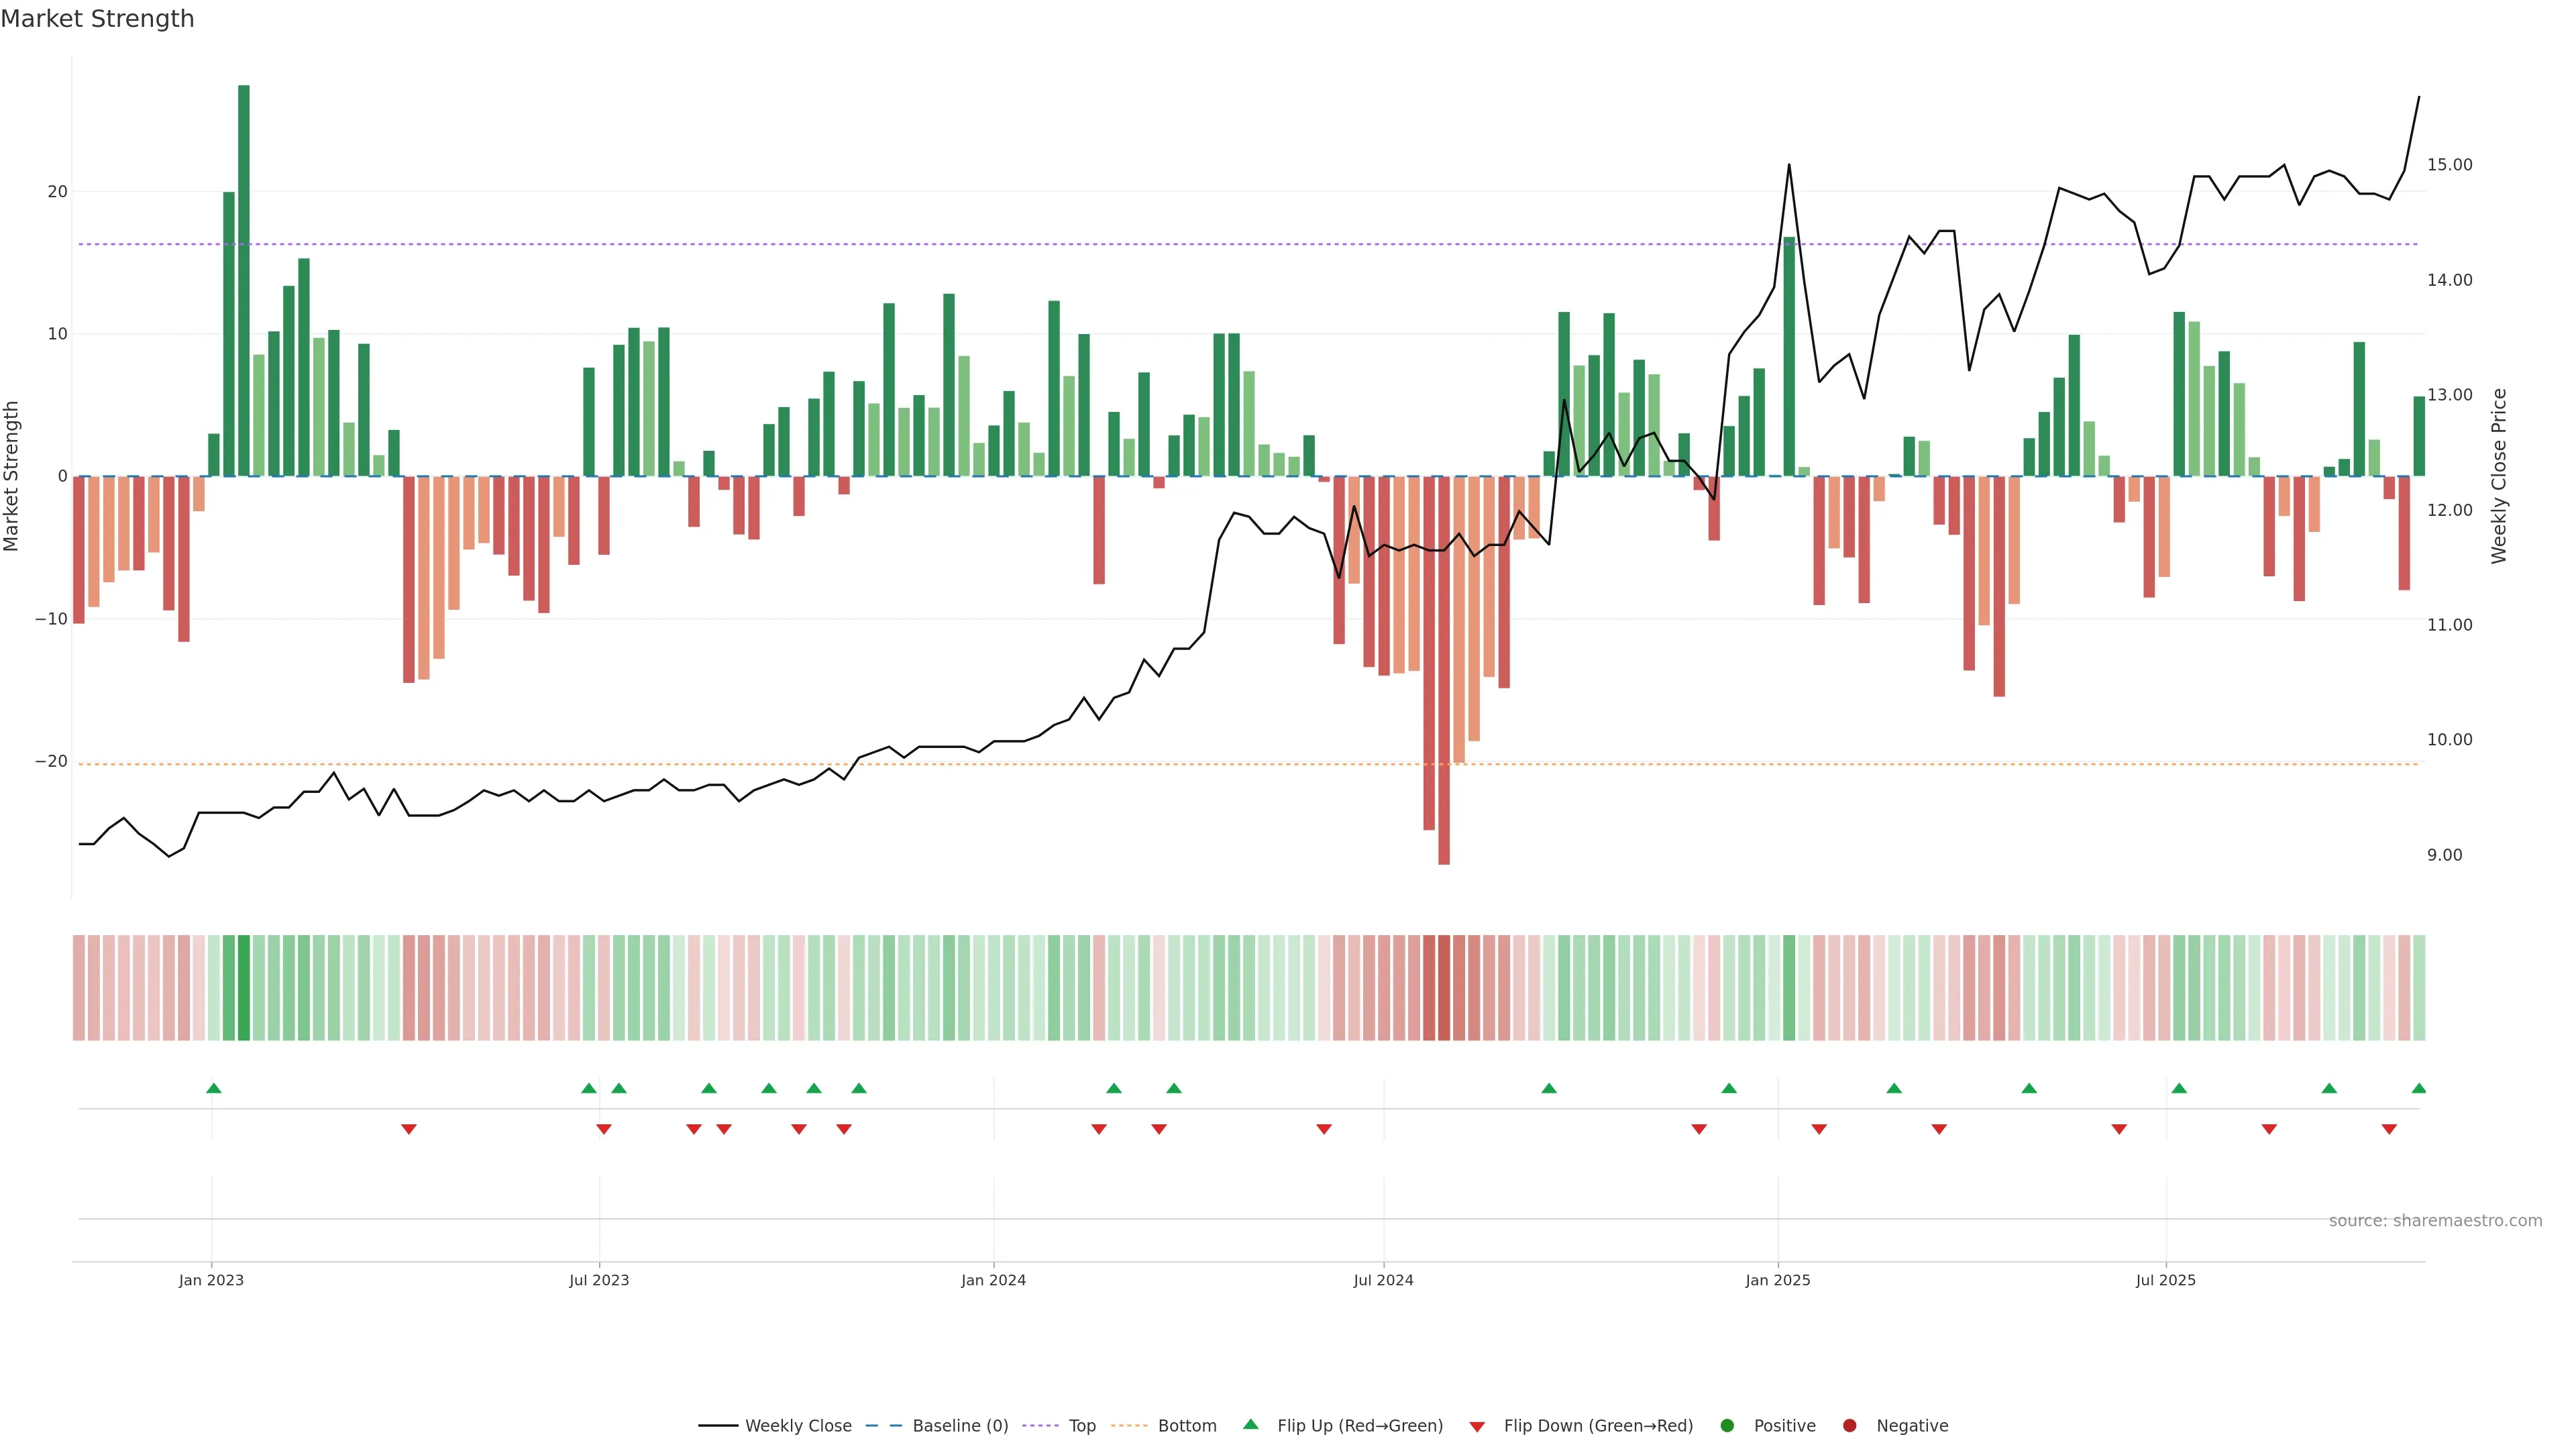2576x1449 pixels.
Task: Click the last red flip-down triangle marker
Action: point(2389,1129)
